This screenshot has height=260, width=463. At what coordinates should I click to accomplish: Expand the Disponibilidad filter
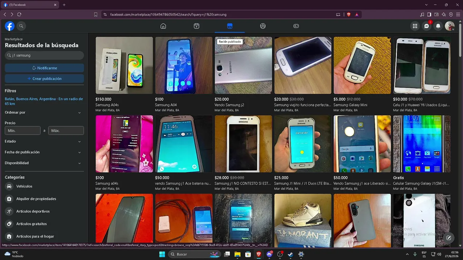coord(44,163)
